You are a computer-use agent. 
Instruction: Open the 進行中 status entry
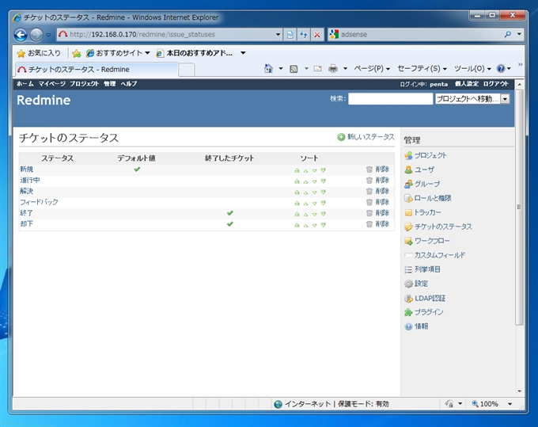pyautogui.click(x=30, y=180)
